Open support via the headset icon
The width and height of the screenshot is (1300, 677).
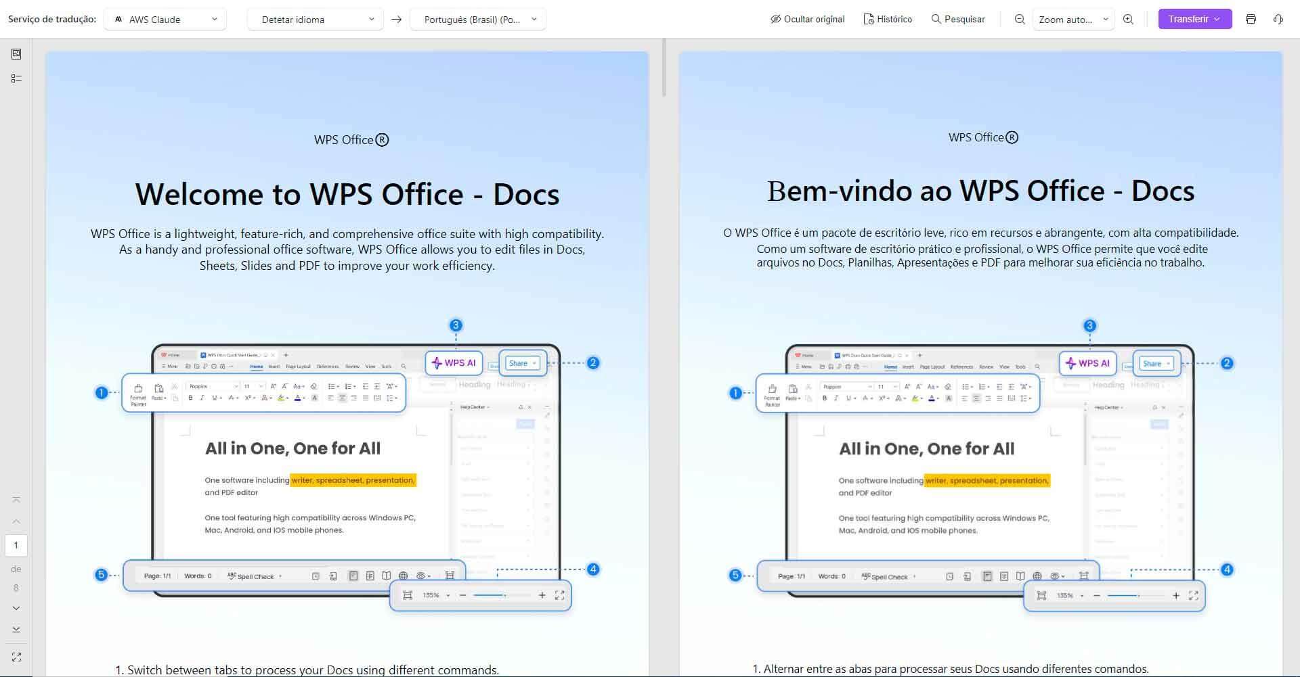click(1278, 19)
